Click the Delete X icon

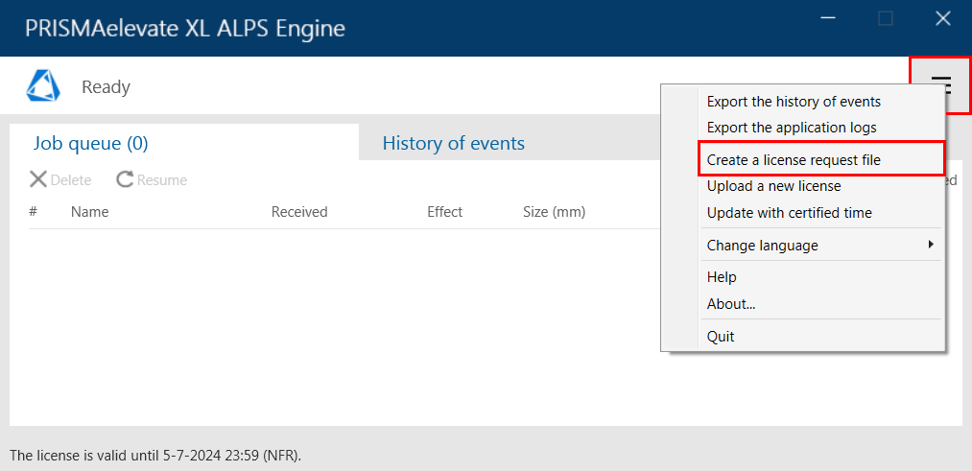tap(37, 179)
